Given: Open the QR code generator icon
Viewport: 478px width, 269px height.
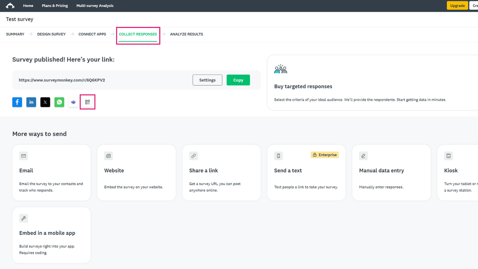Looking at the screenshot, I should tap(88, 102).
